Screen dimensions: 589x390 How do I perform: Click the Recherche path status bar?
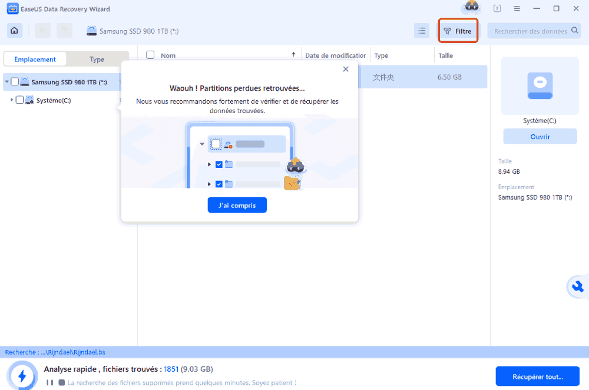click(294, 352)
